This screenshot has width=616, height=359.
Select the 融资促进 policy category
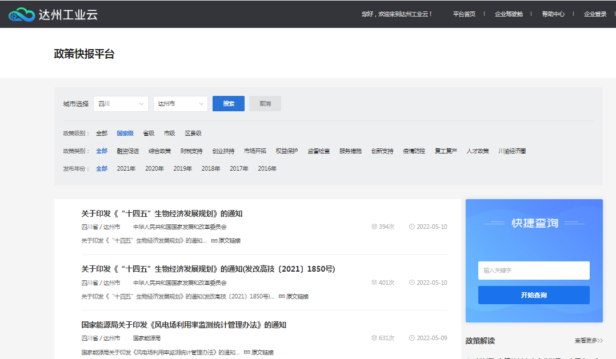(x=128, y=151)
